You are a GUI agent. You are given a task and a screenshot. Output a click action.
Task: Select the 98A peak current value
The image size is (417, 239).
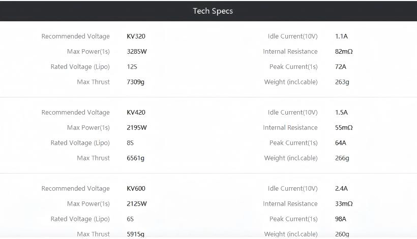pos(340,219)
